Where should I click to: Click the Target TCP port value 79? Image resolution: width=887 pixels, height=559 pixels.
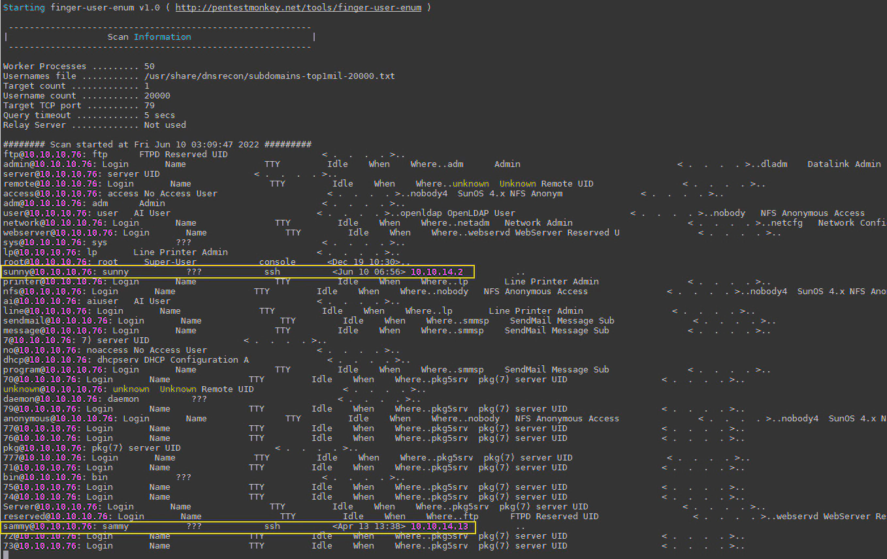[149, 106]
